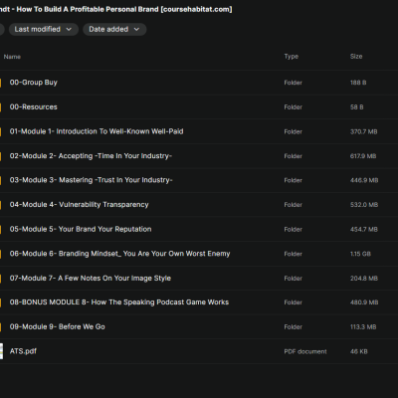Sort the list by Size column
The image size is (398, 398).
point(356,57)
